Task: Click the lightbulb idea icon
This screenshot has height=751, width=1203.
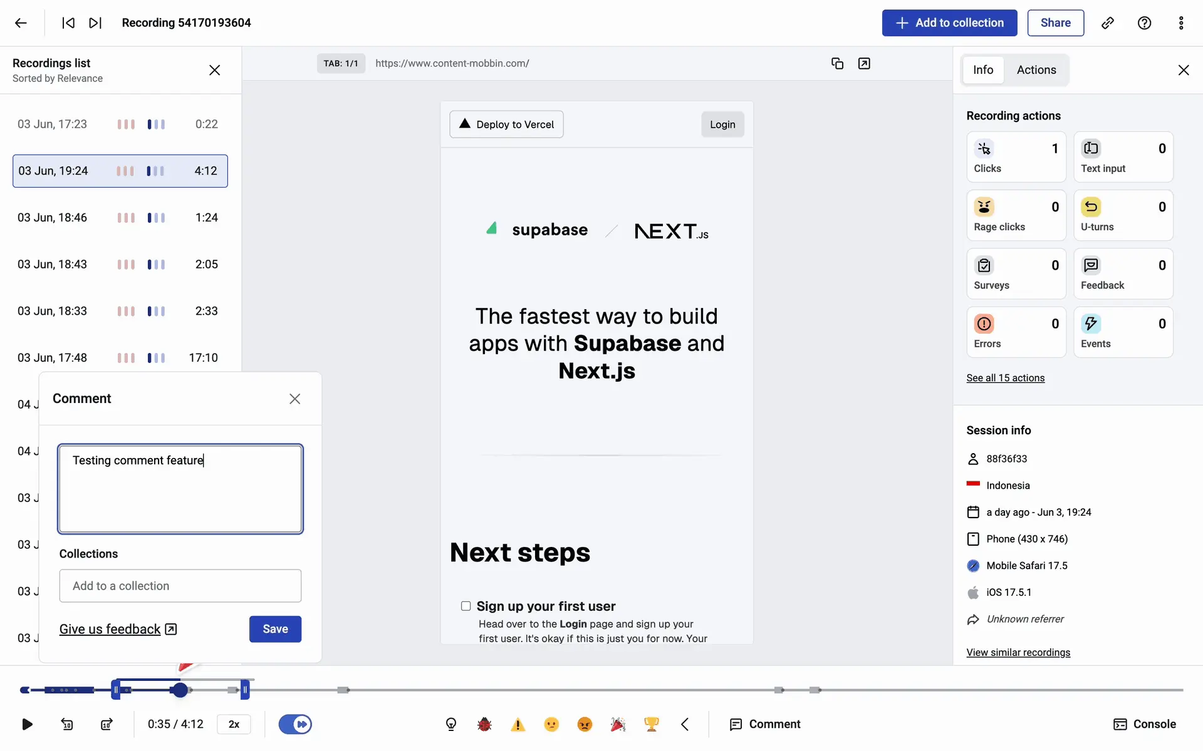Action: click(x=451, y=724)
